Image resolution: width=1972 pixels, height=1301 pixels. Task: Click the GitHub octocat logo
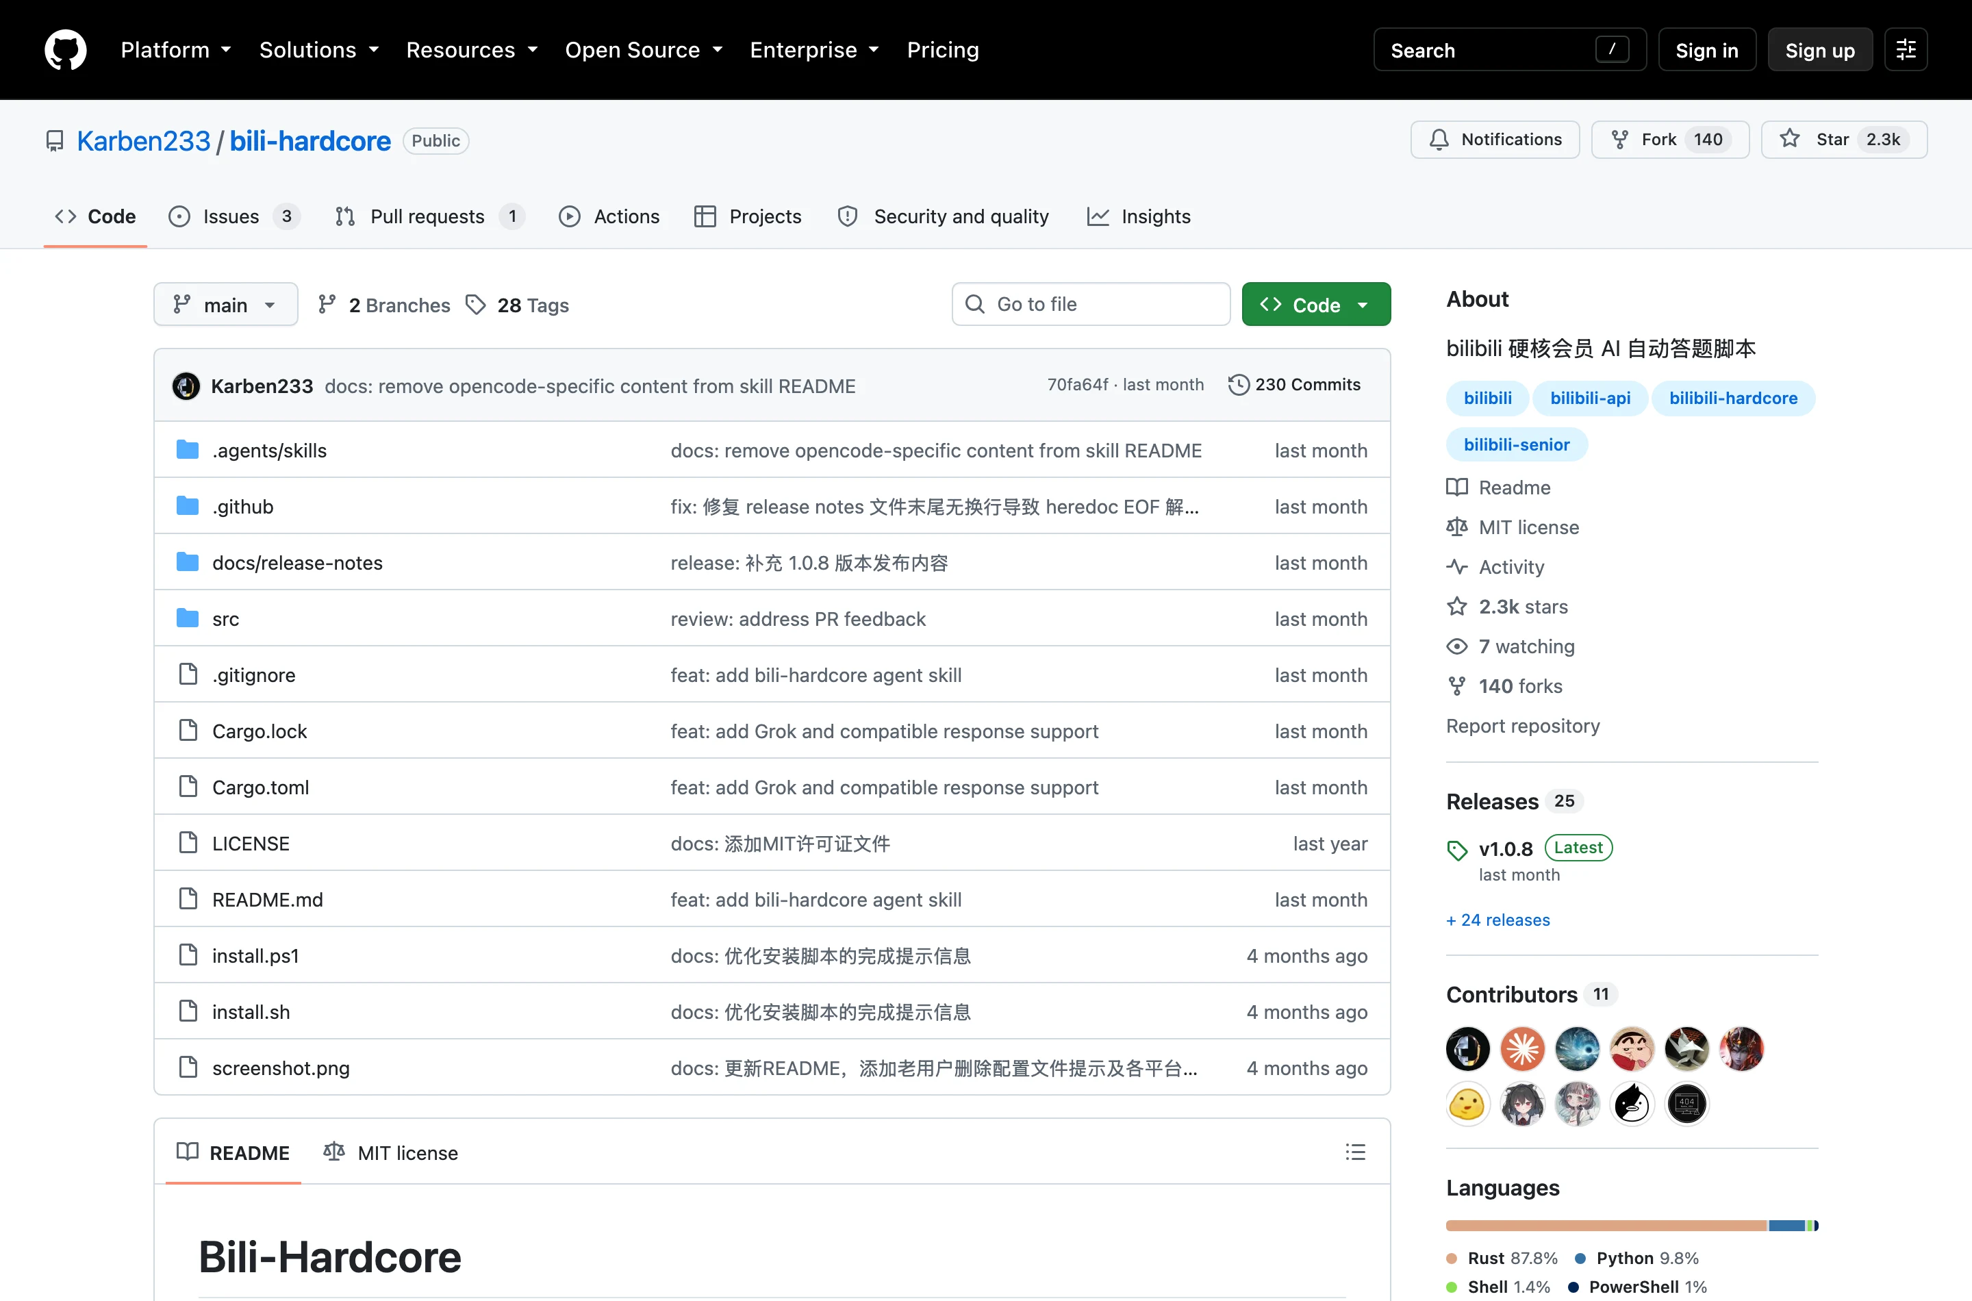66,50
